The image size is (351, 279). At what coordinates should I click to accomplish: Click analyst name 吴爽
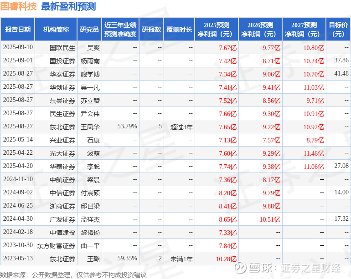point(93,48)
